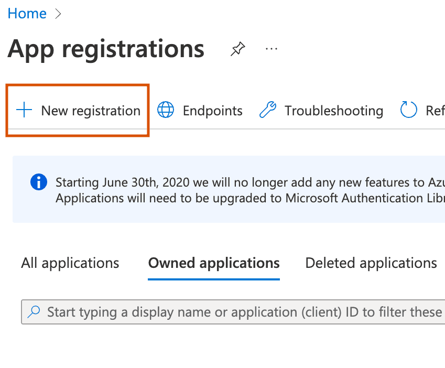
Task: Select the Owned applications tab
Action: coord(213,263)
